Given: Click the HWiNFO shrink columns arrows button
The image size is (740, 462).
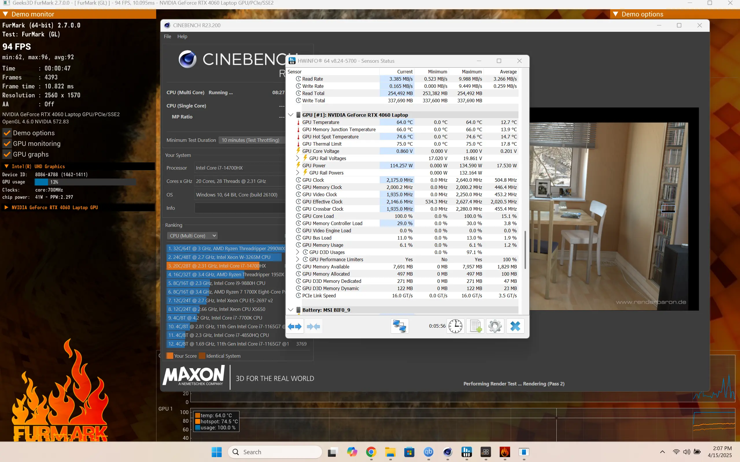Looking at the screenshot, I should (313, 326).
